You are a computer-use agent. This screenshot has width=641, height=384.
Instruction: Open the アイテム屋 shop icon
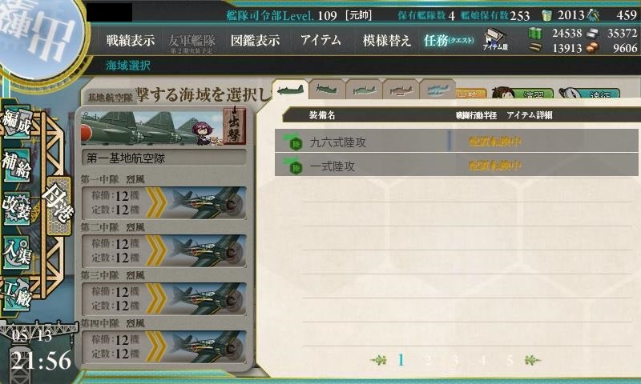[x=495, y=39]
